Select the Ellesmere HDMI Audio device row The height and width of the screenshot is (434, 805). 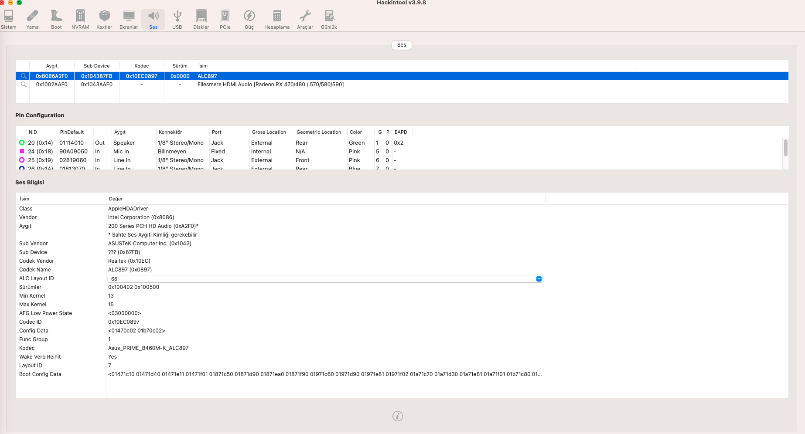(270, 85)
